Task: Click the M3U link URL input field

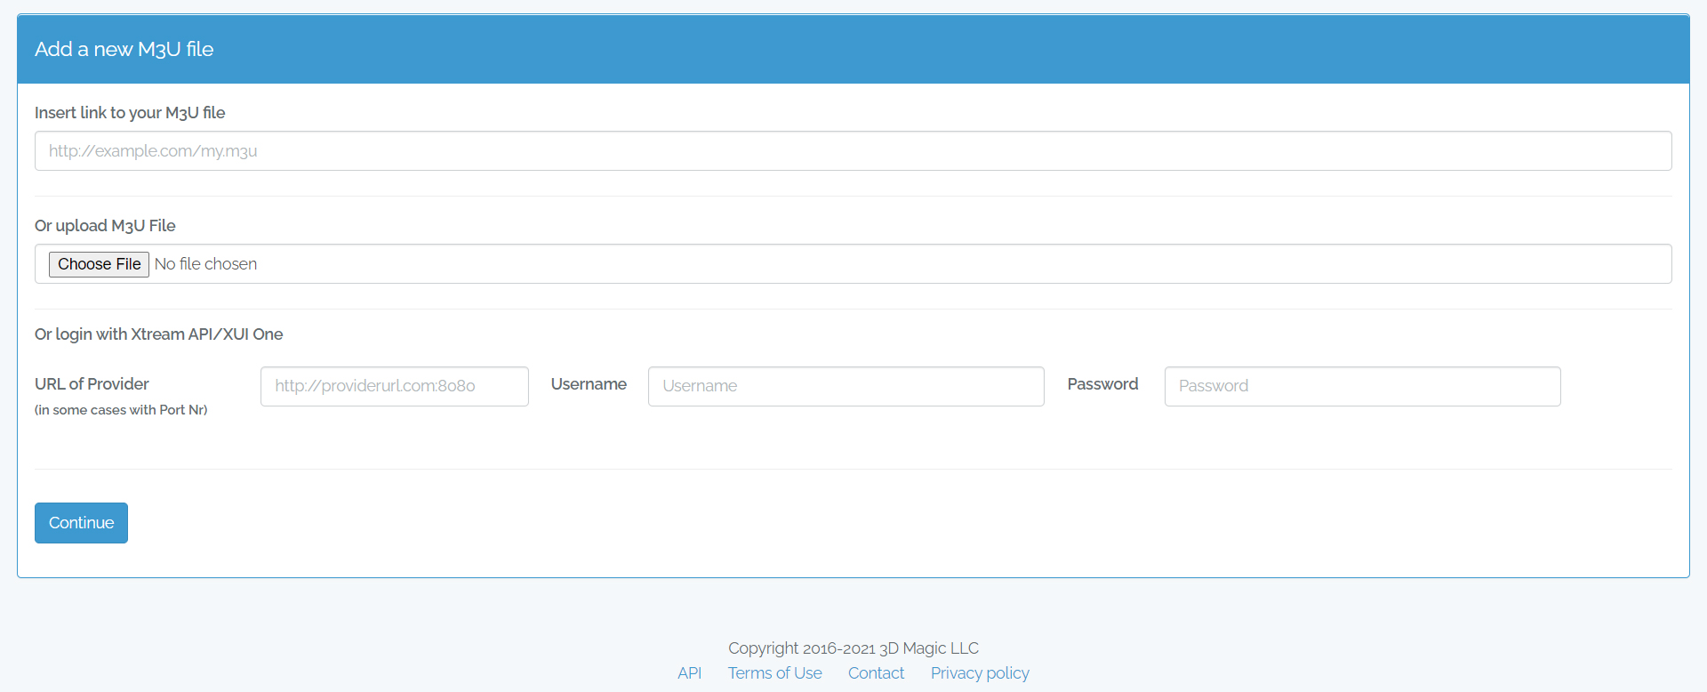Action: pos(853,151)
